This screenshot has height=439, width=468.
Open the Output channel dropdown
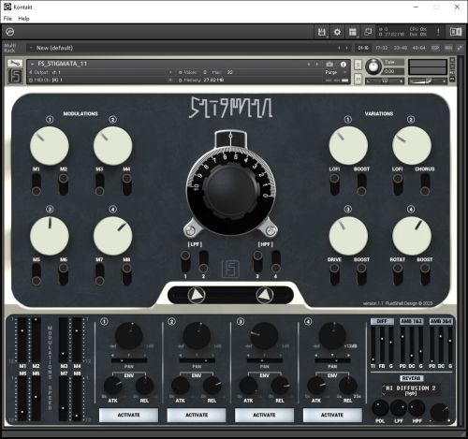coord(100,72)
